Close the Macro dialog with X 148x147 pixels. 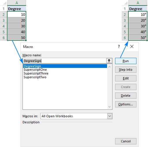coord(132,46)
